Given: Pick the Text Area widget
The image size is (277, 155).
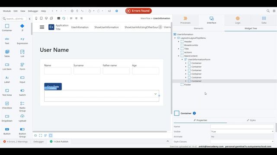Looking at the screenshot, I should click(x=7, y=92).
